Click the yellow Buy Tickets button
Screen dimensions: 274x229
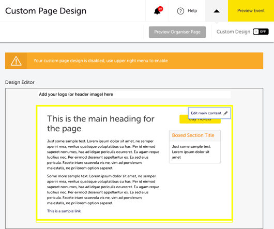tap(200, 120)
